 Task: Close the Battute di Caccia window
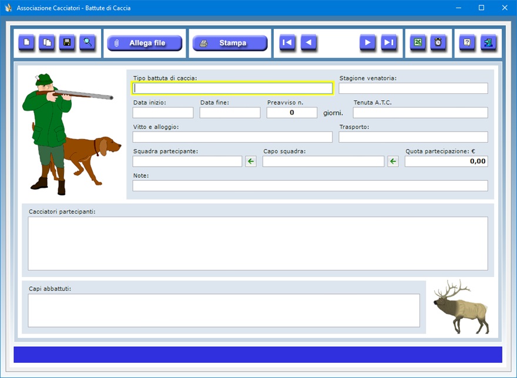[505, 8]
